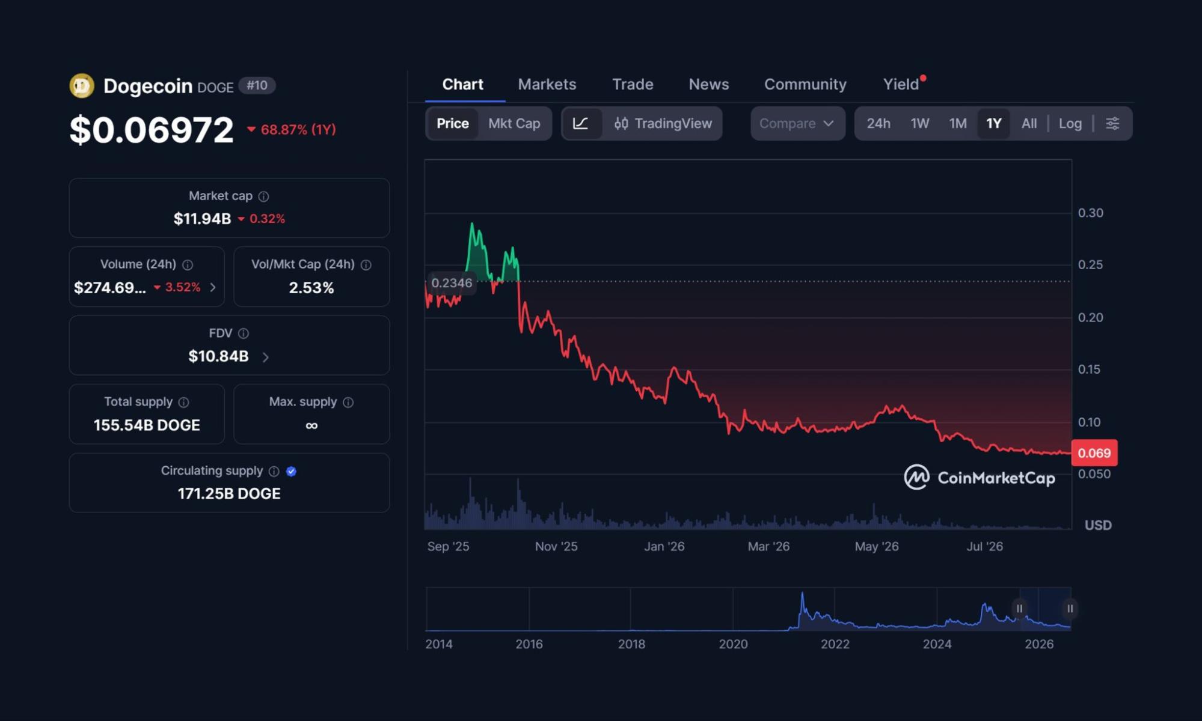Screen dimensions: 1202x721
Task: Click Max. supply info icon
Action: [x=348, y=403]
